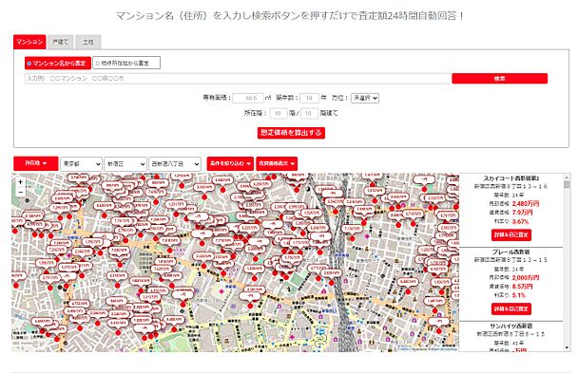The image size is (578, 374).
Task: Zoom out the map with minus icon
Action: pos(21,192)
